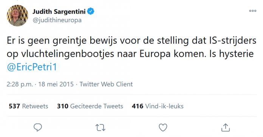Click the blue verified badge
The image size is (263, 137).
click(x=91, y=11)
